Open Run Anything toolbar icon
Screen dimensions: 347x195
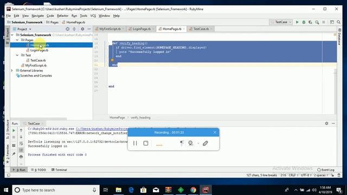[x=332, y=22]
